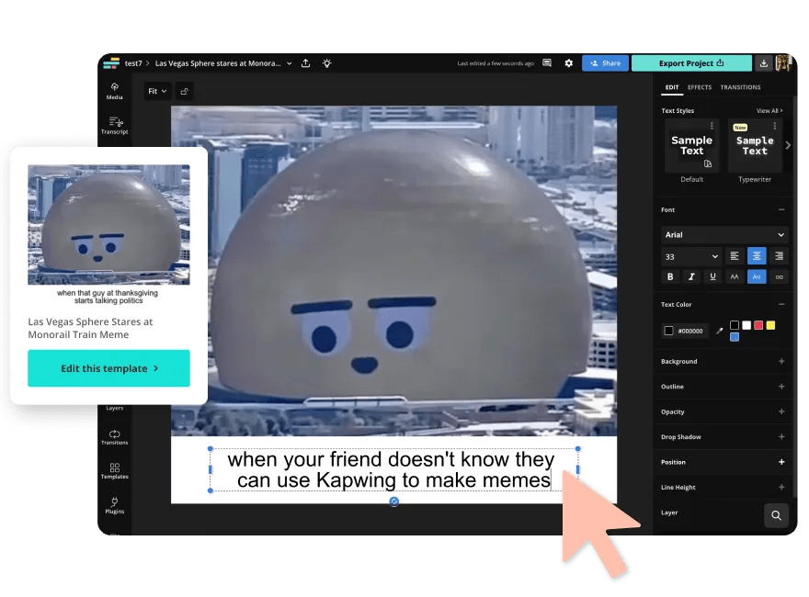Open View All text styles

pos(769,111)
